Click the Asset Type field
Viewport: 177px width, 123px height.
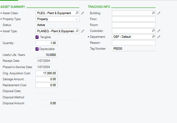pyautogui.click(x=57, y=31)
